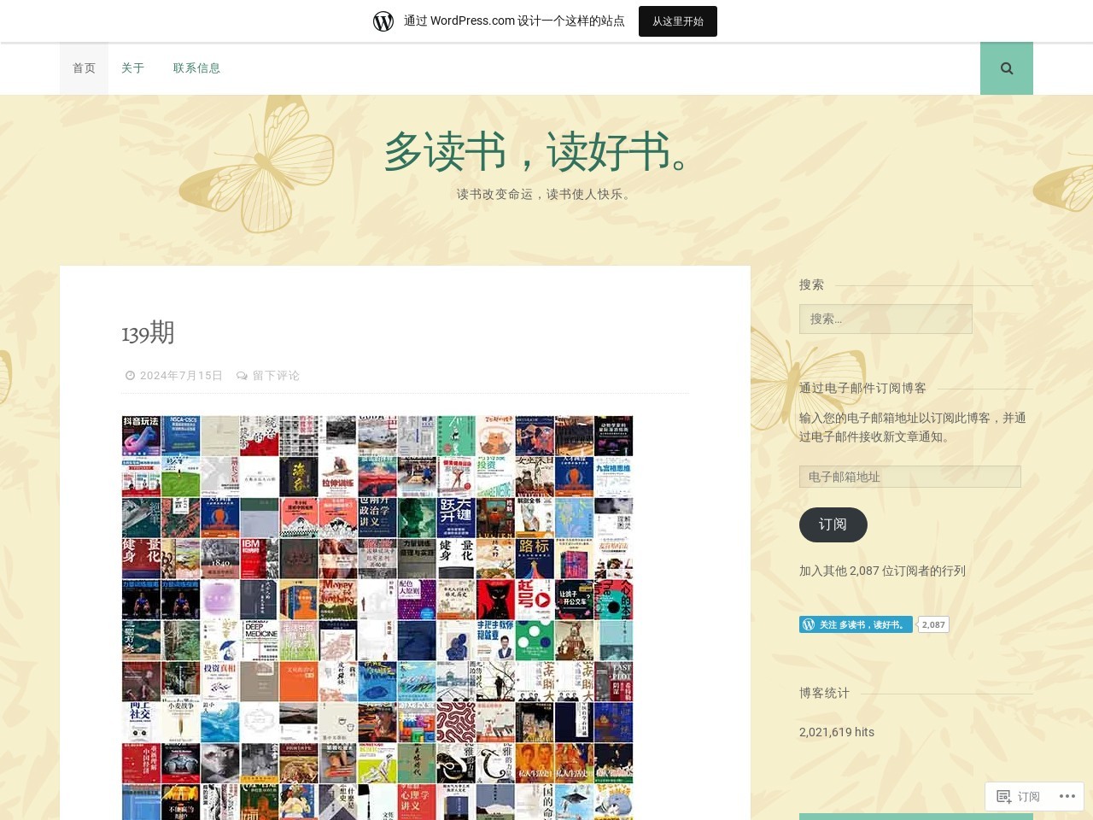
Task: Open the 联系信息 menu item
Action: pos(196,68)
